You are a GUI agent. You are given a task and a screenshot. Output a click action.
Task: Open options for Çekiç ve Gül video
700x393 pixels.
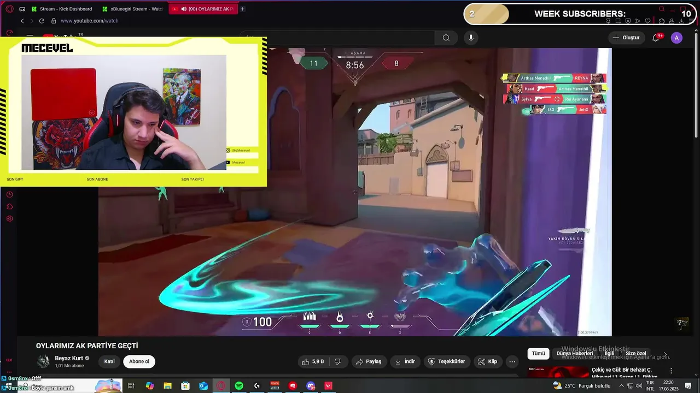click(671, 371)
